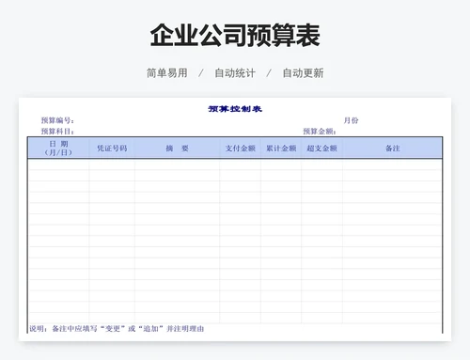470x360 pixels.
Task: Select the 自动统计 subtitle text
Action: [x=235, y=73]
